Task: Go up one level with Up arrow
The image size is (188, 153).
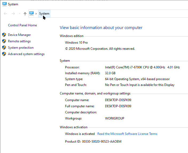Action: coord(25,14)
